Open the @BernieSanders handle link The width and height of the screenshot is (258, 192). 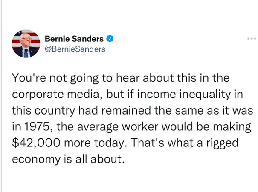click(x=75, y=49)
